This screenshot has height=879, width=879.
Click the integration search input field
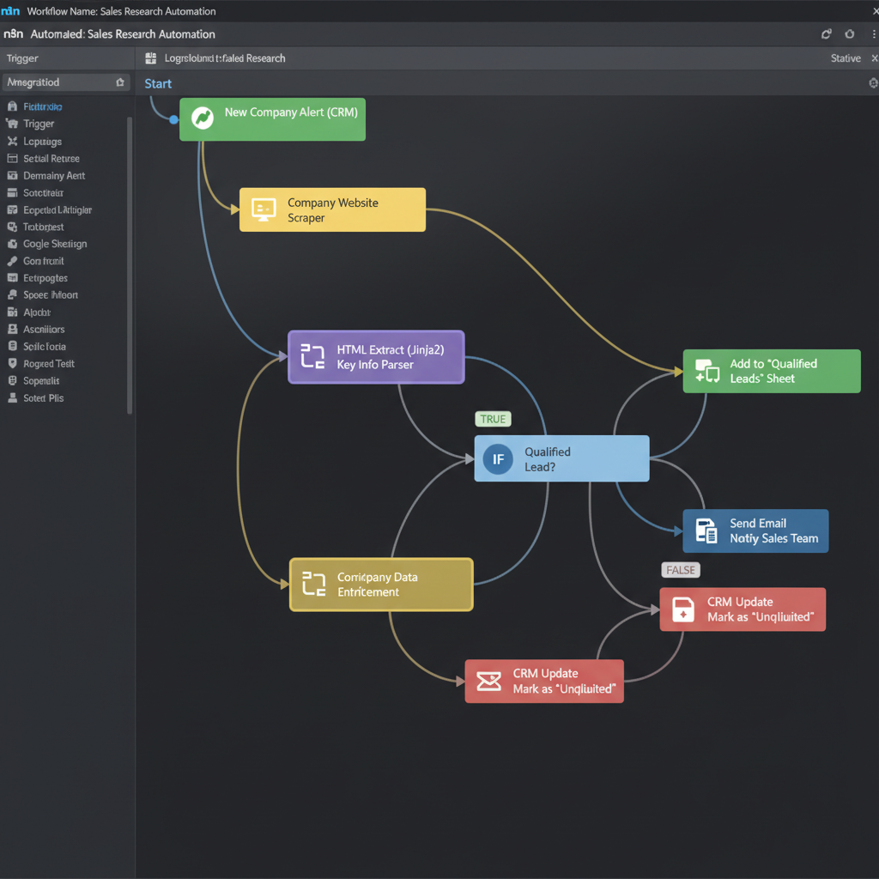click(66, 82)
